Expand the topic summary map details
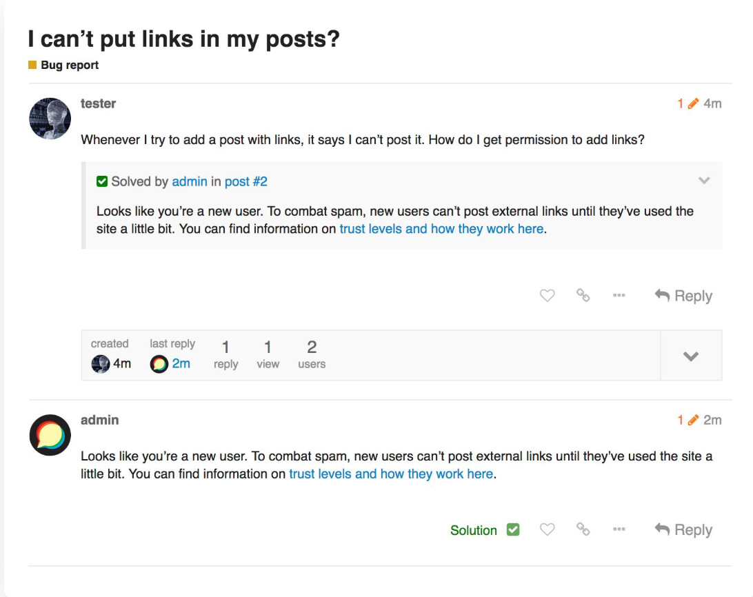This screenshot has height=597, width=753. pyautogui.click(x=691, y=356)
